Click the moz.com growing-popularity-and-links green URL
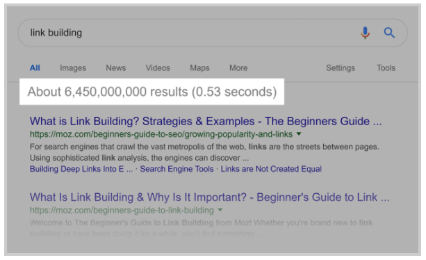Viewport: 426px width, 260px height. 161,134
